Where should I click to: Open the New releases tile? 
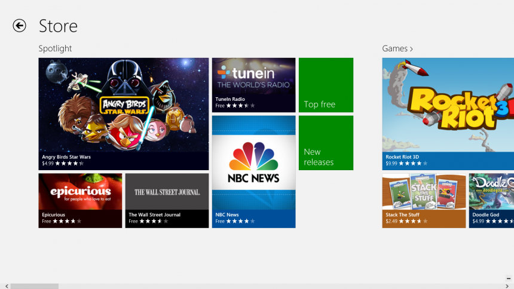pos(326,143)
